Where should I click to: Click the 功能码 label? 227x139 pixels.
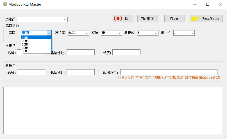[10, 19]
